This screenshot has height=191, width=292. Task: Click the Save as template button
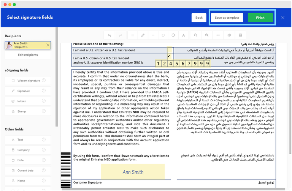point(227,18)
